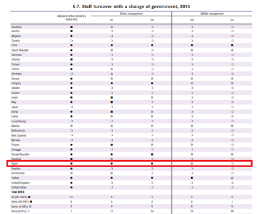Screen dimensions: 264x214
Task: Click the Italy row label
Action: pos(14,102)
